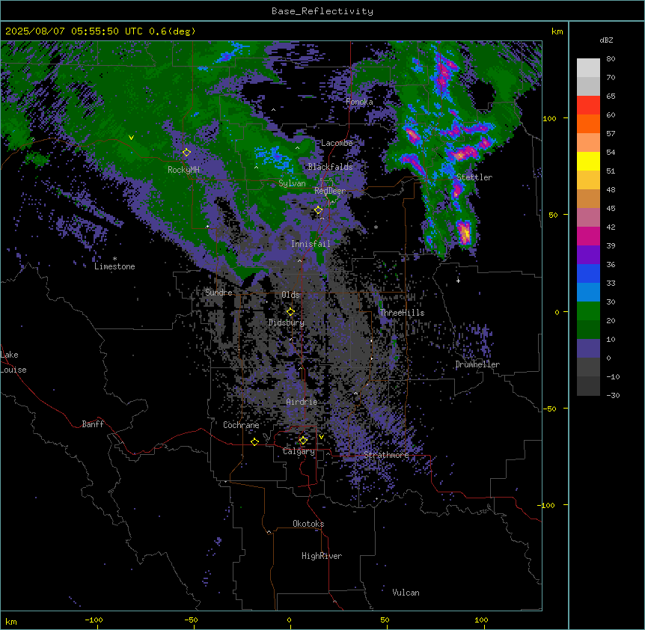Click the red 60-65 dBZ legend swatch
Screen dimensions: 645x630
tap(588, 105)
